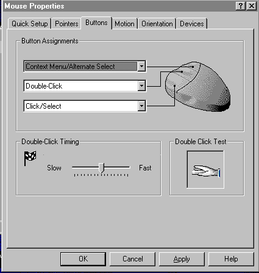The image size is (259, 273).
Task: Click the Help button
Action: pos(231,259)
